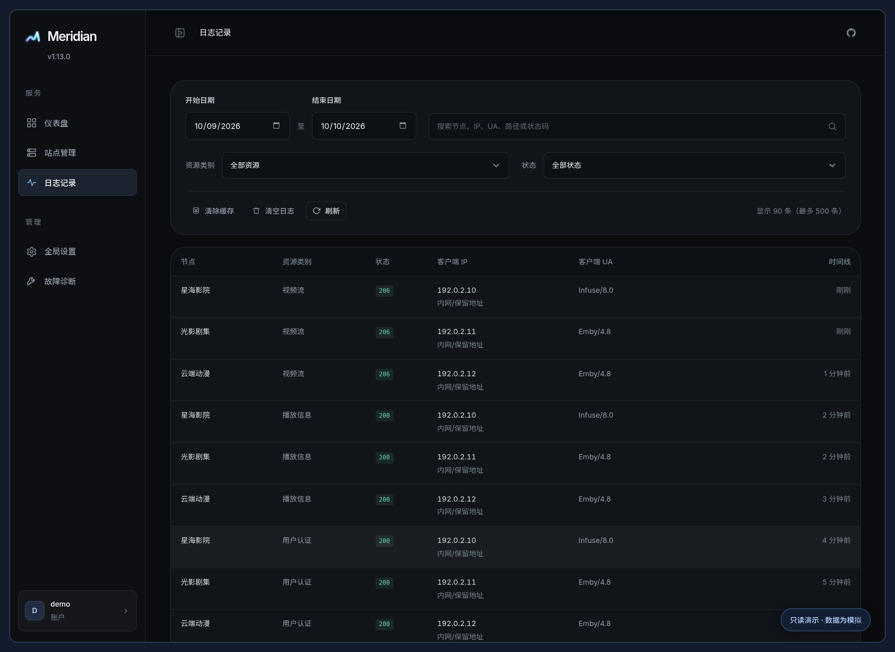Click 192.0.2.11 in the 5 分钟前 row
Screen dimensions: 895x652
pos(456,582)
